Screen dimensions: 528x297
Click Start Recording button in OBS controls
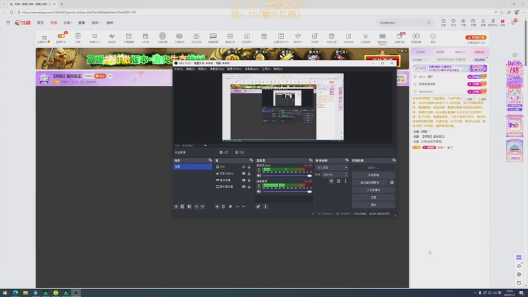tap(373, 175)
